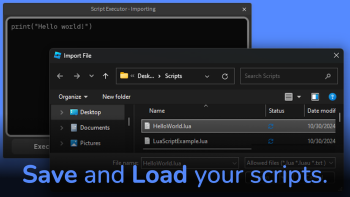Select HelloWorld.lua file
350x197 pixels.
(x=238, y=126)
